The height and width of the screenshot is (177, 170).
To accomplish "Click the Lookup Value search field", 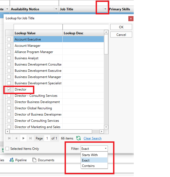I will pos(38,27).
